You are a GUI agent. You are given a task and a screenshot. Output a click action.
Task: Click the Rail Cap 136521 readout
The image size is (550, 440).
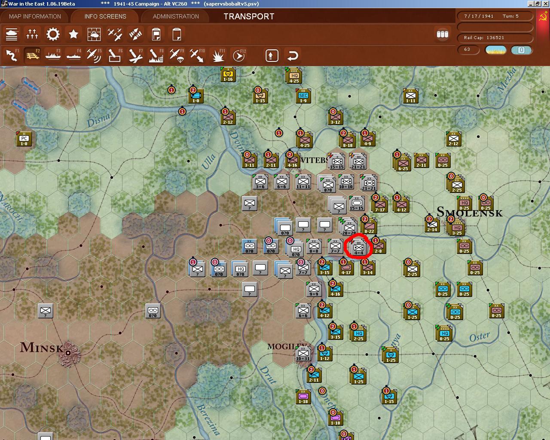click(495, 37)
